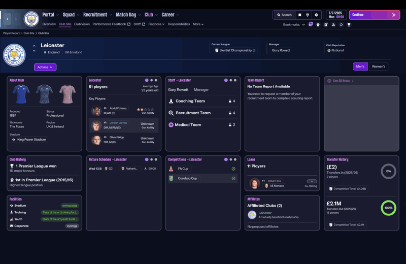The image size is (406, 264).
Task: Select second page dot in Fixture Schedule card
Action: (151, 159)
